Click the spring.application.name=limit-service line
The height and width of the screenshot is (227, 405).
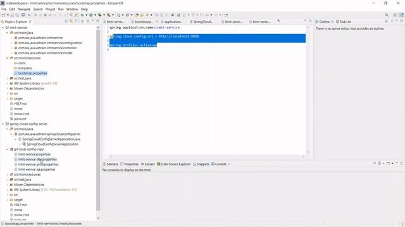[144, 27]
